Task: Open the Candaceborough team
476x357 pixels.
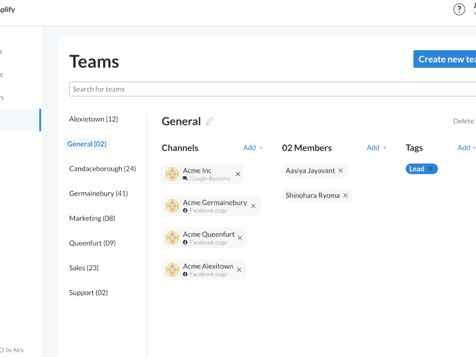Action: point(102,169)
